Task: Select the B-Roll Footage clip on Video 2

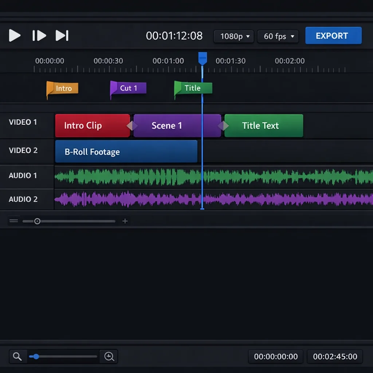Action: [x=126, y=152]
